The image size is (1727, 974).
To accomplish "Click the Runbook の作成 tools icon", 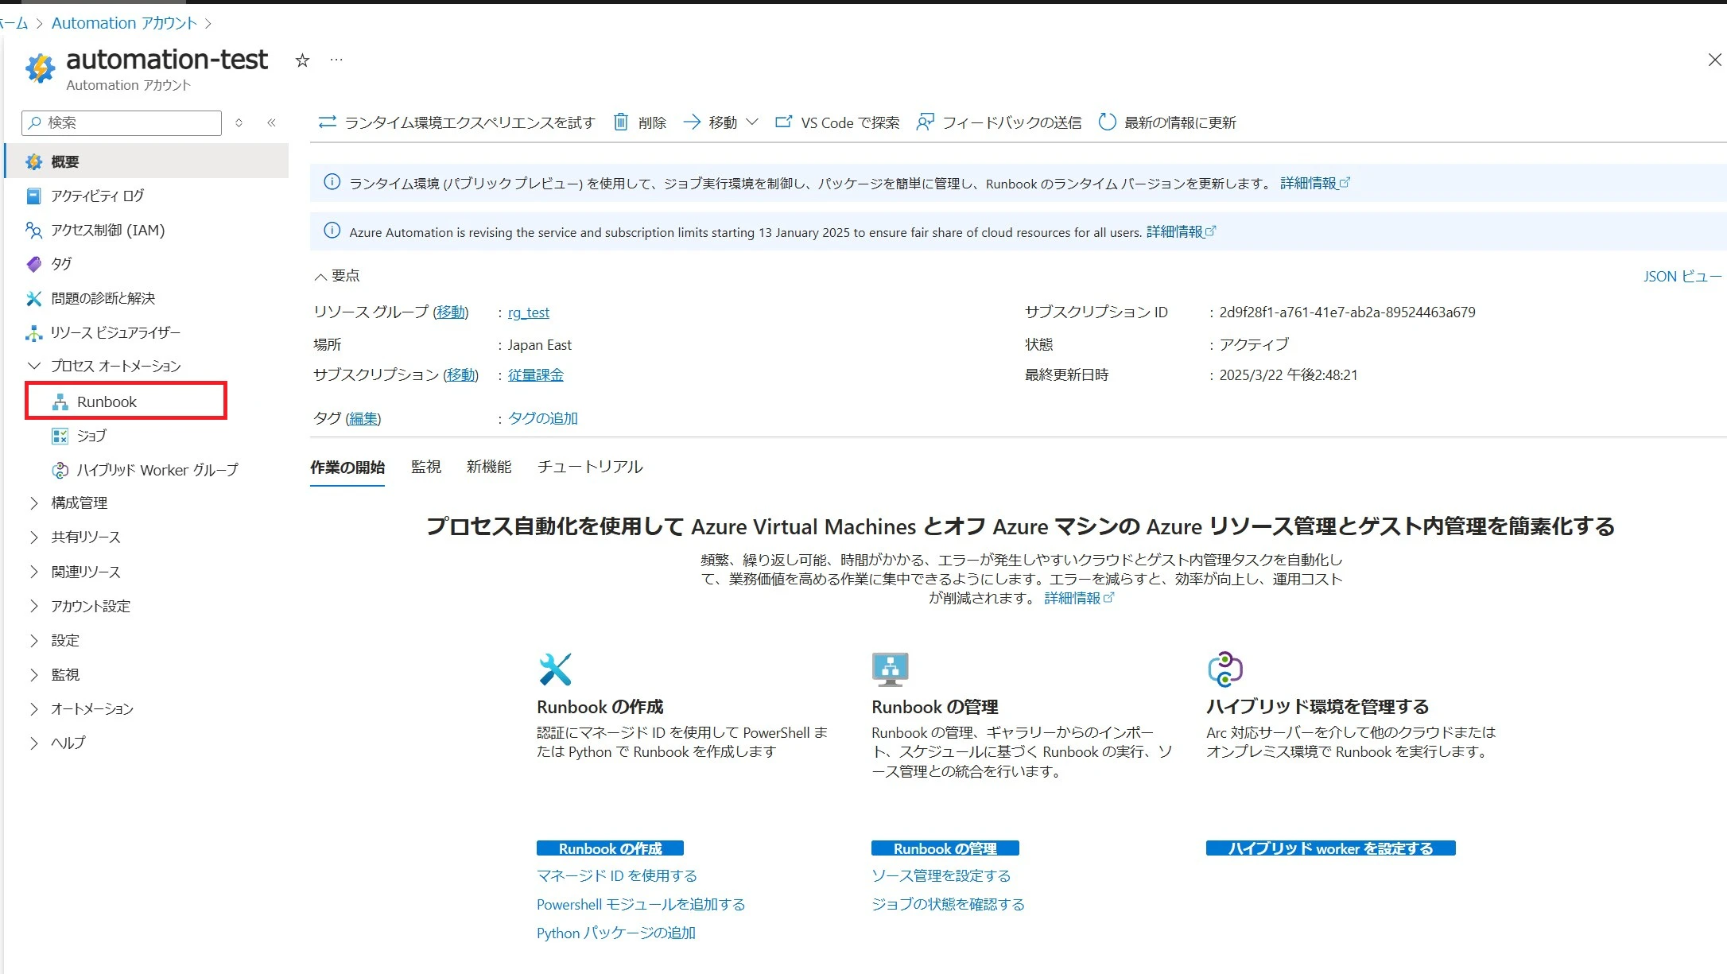I will coord(555,669).
